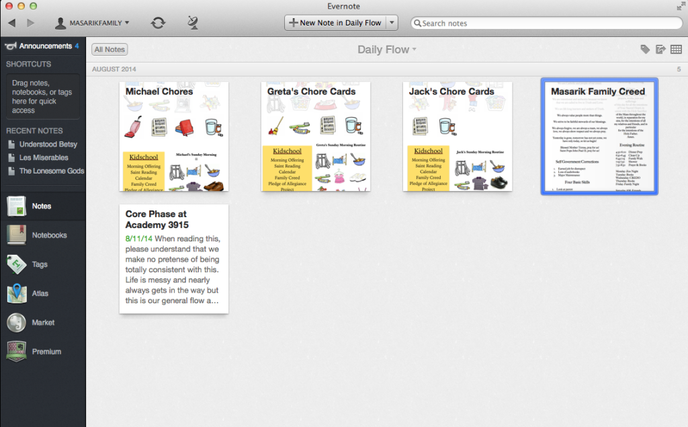
Task: Click the AUGUST 2014 section header
Action: (114, 69)
